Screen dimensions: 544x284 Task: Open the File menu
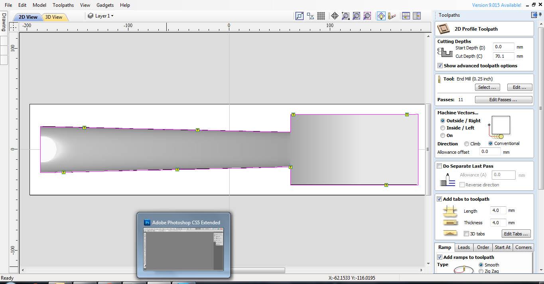[8, 5]
